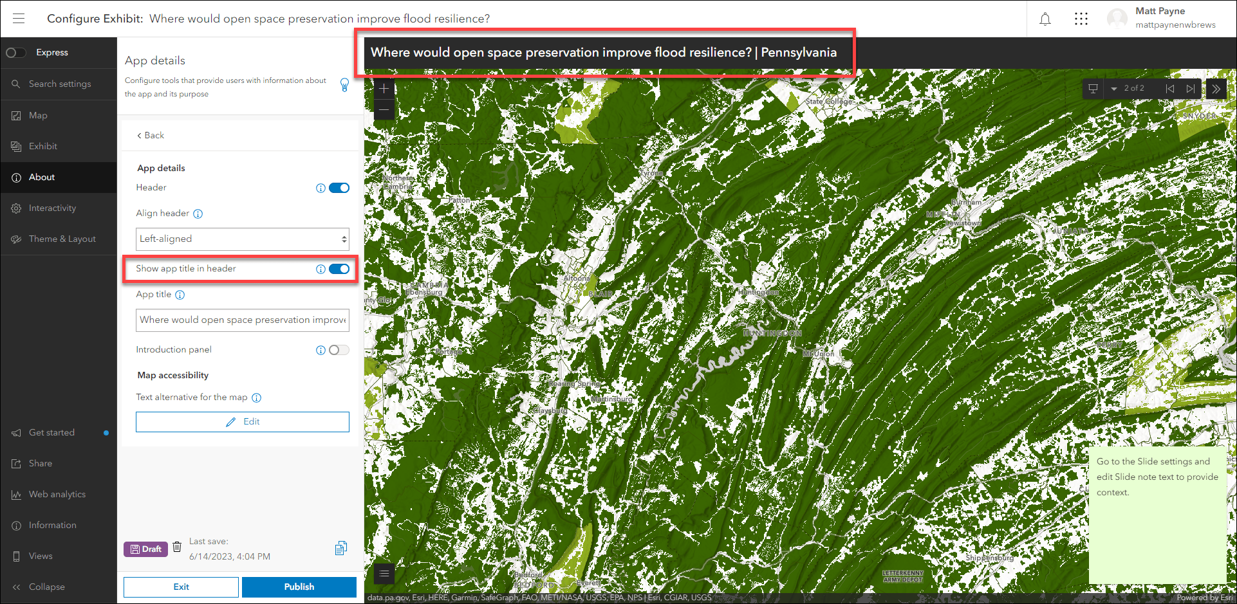
Task: Open the slide list dropdown arrow
Action: point(1113,89)
